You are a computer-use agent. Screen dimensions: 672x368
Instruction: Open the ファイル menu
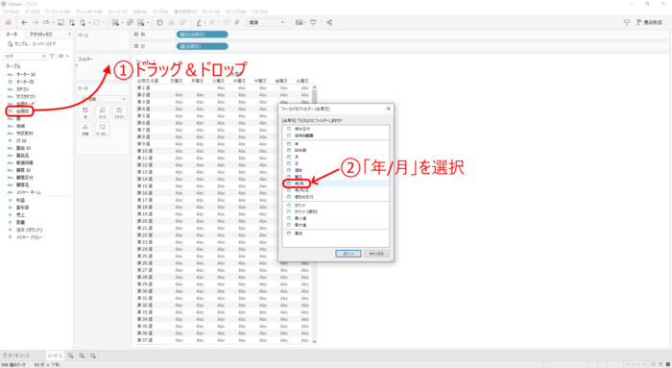(11, 12)
